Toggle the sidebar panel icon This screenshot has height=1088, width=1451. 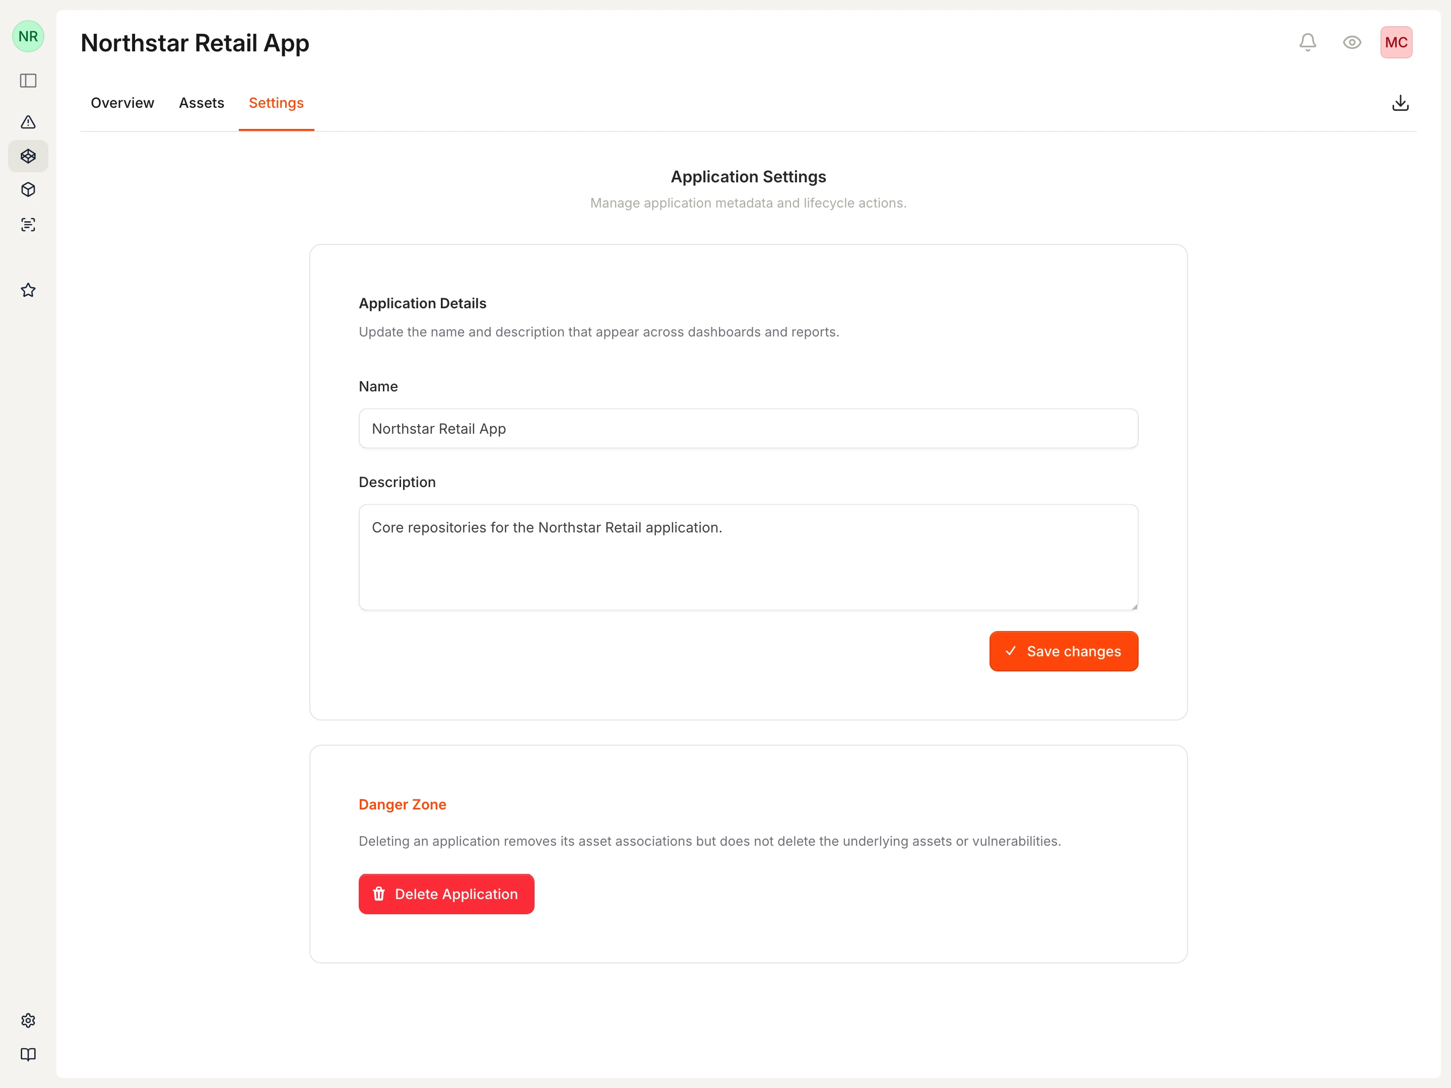pos(28,81)
